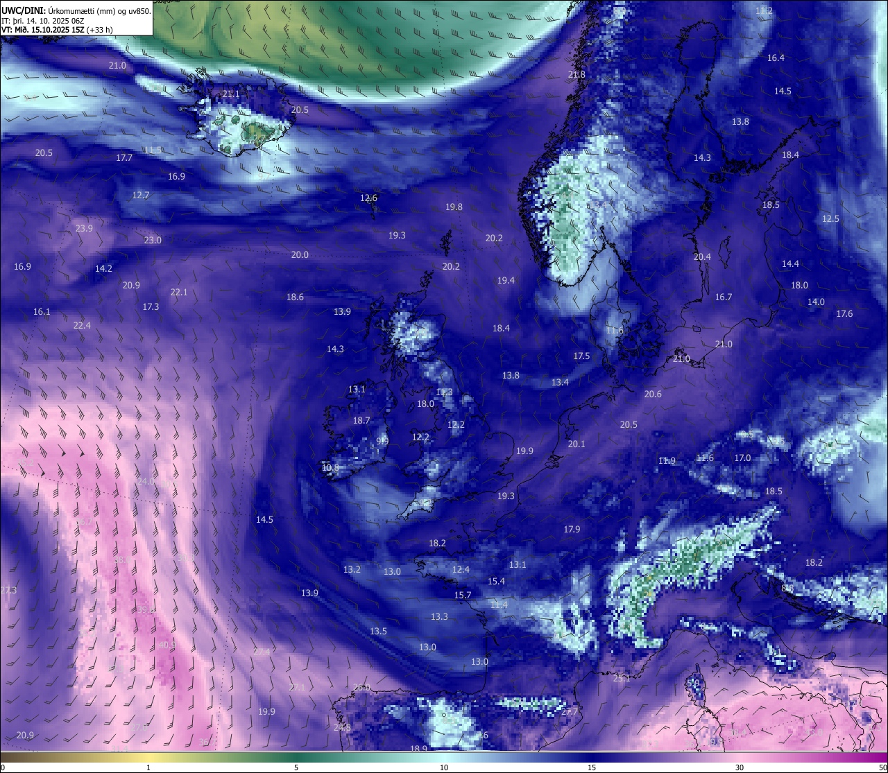Click the map value '12.4'
Image resolution: width=888 pixels, height=773 pixels.
pos(461,570)
